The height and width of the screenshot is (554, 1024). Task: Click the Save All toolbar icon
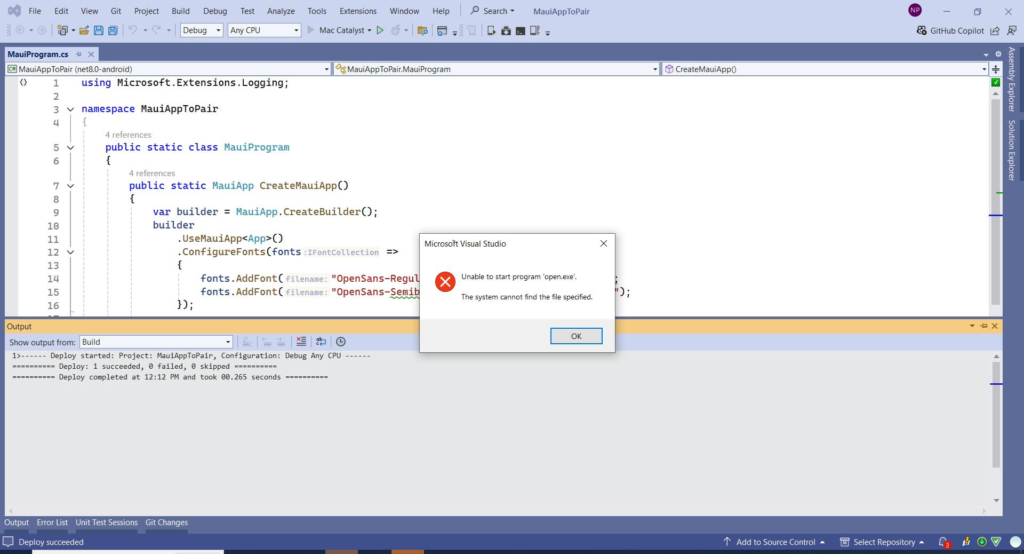click(x=113, y=30)
